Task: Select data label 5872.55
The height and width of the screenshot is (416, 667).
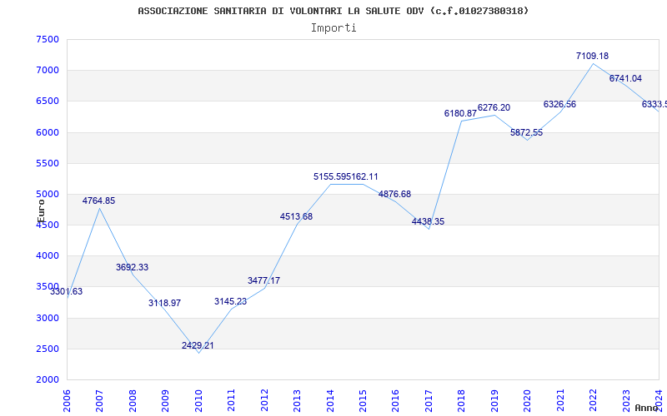Action: tap(527, 132)
